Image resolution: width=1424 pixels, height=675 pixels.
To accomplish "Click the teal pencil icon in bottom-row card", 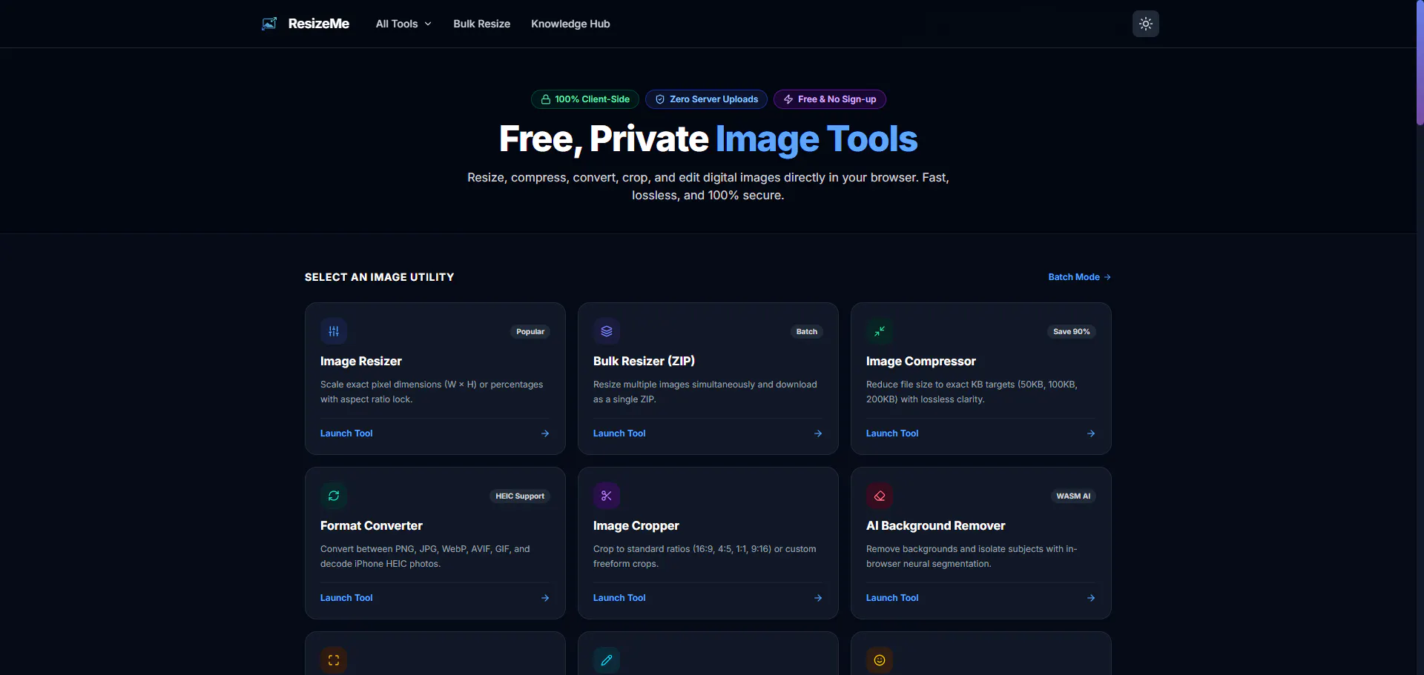I will (x=607, y=660).
